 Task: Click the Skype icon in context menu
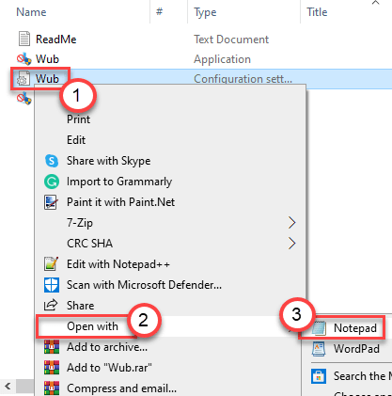pyautogui.click(x=52, y=161)
